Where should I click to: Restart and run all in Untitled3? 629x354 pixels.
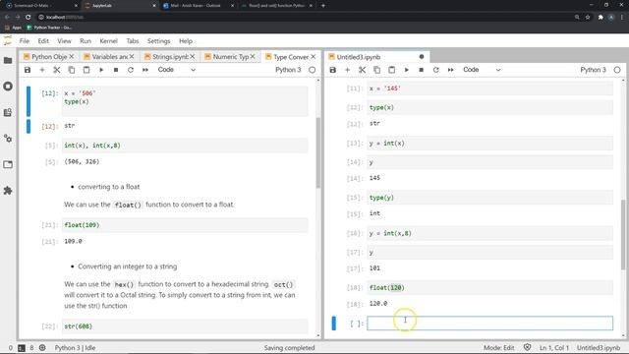450,70
